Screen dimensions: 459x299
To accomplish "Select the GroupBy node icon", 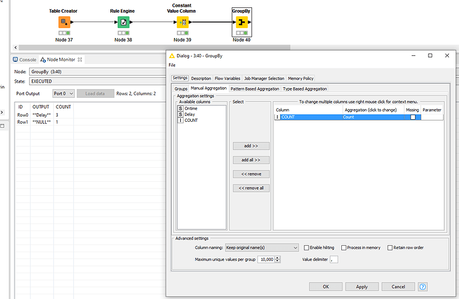I will [x=241, y=22].
